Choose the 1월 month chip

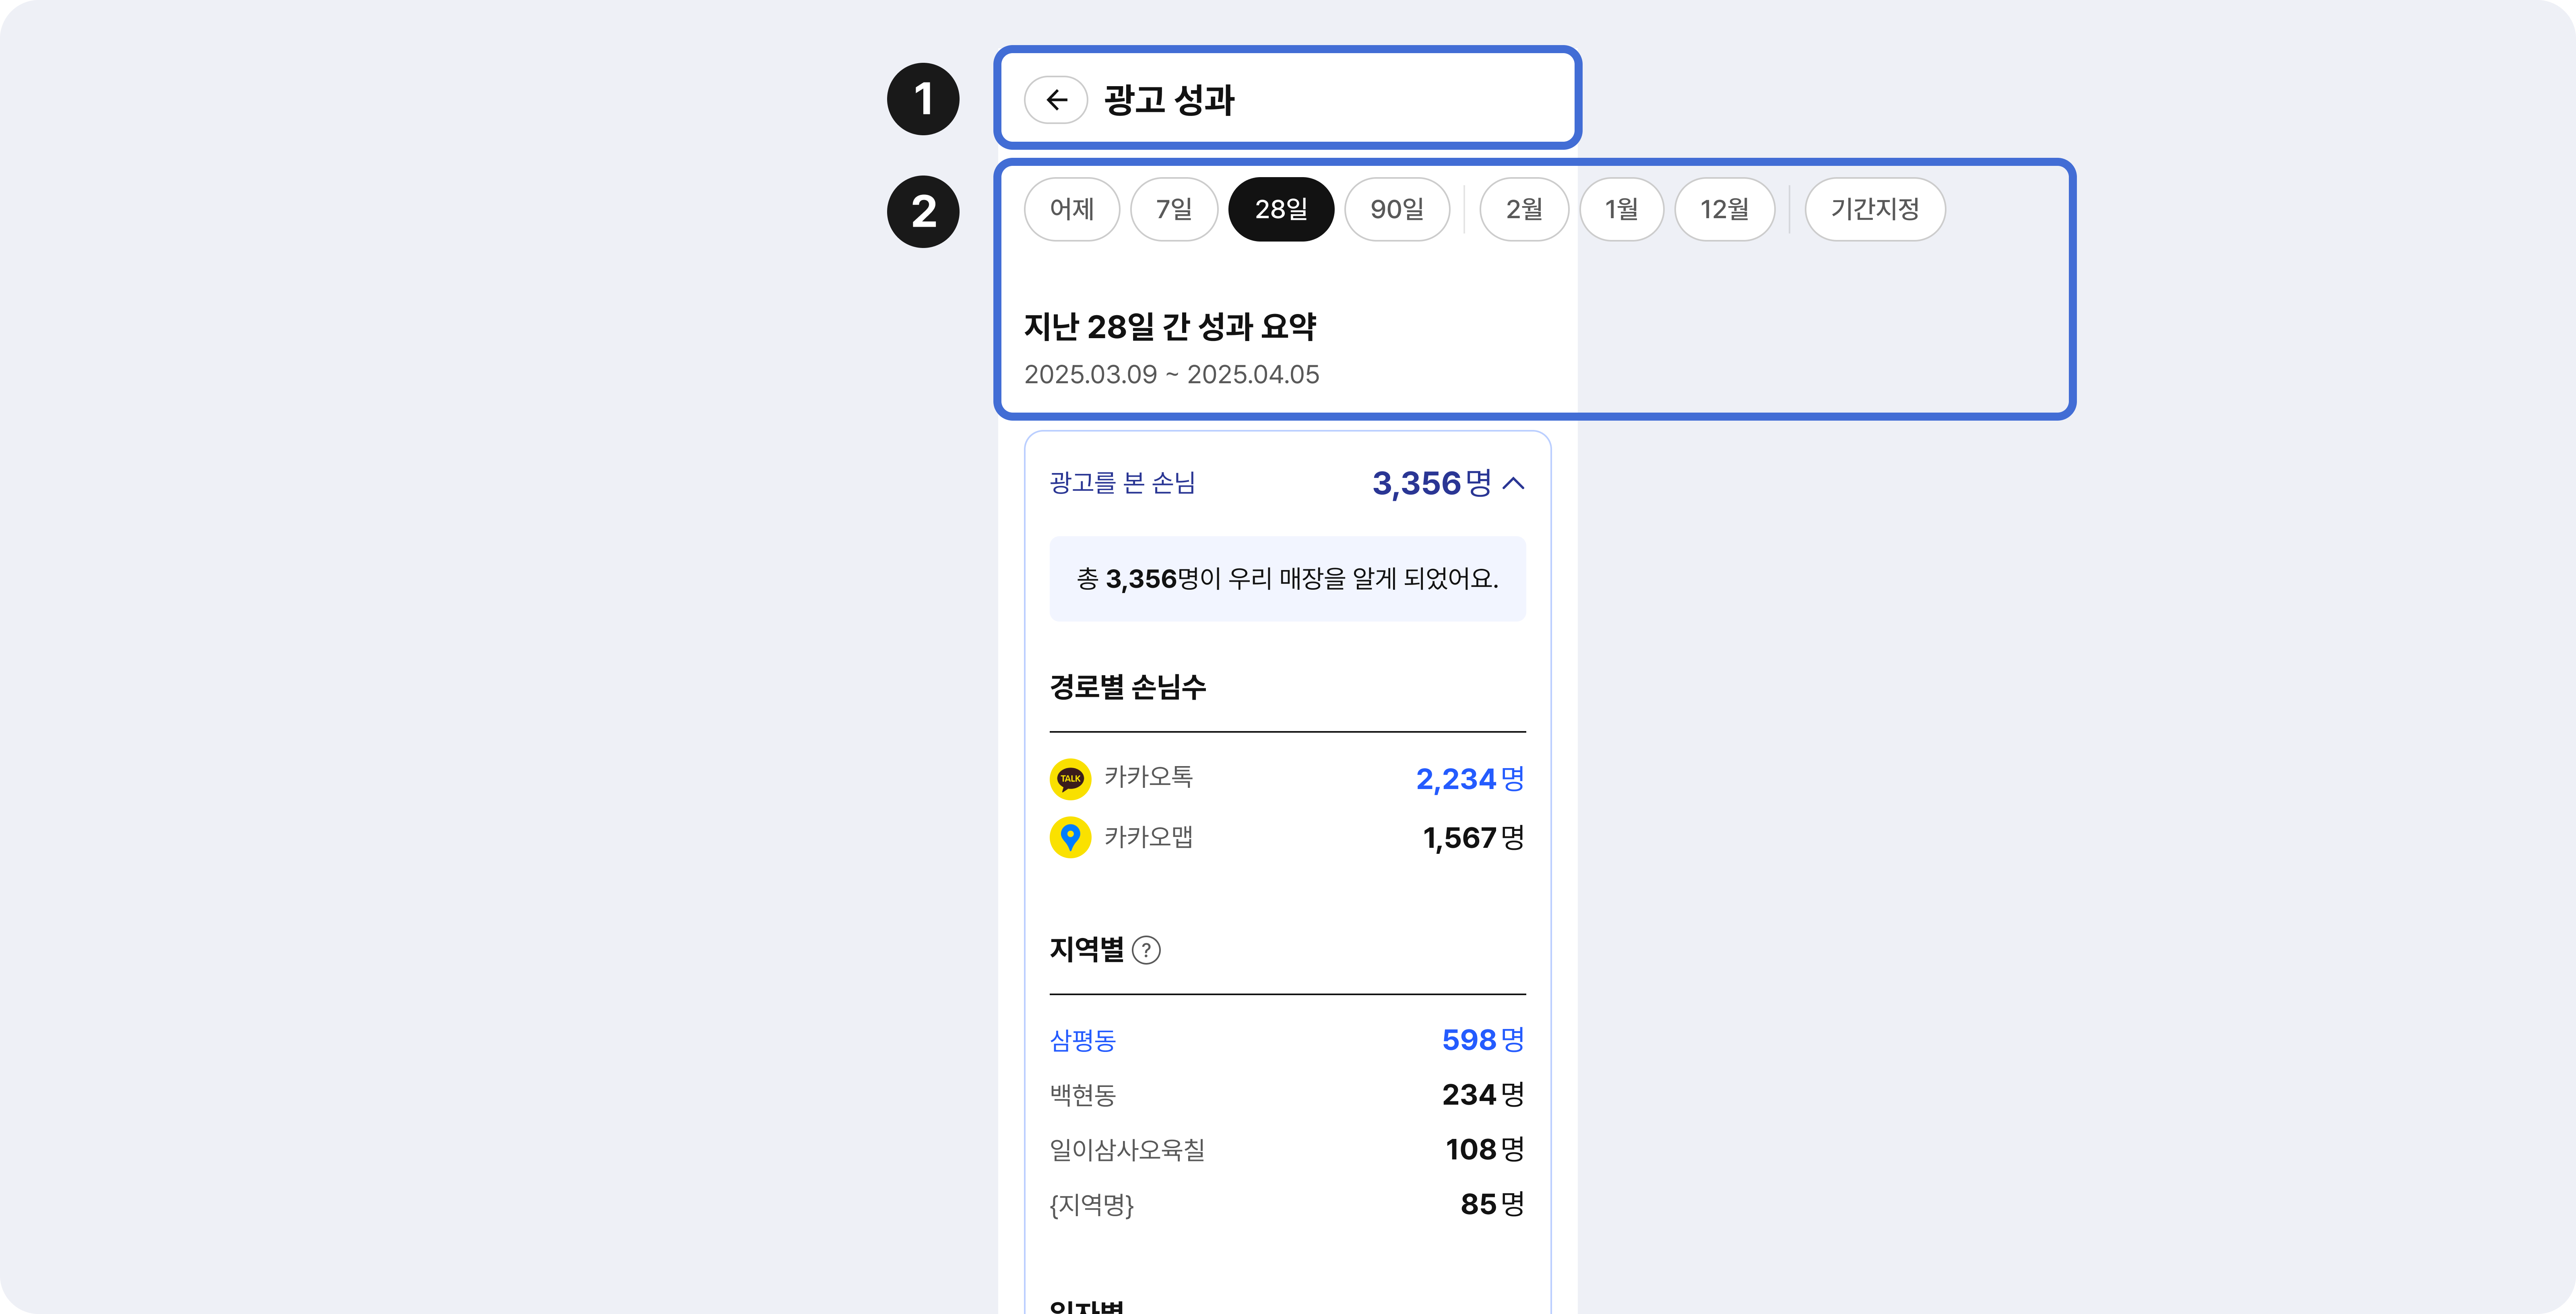coord(1621,209)
